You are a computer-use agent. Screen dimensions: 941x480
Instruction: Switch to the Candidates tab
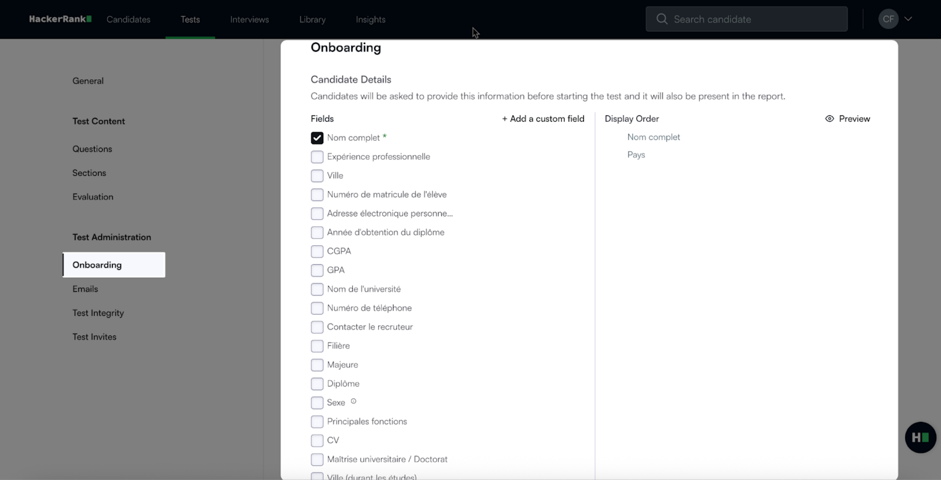[128, 19]
